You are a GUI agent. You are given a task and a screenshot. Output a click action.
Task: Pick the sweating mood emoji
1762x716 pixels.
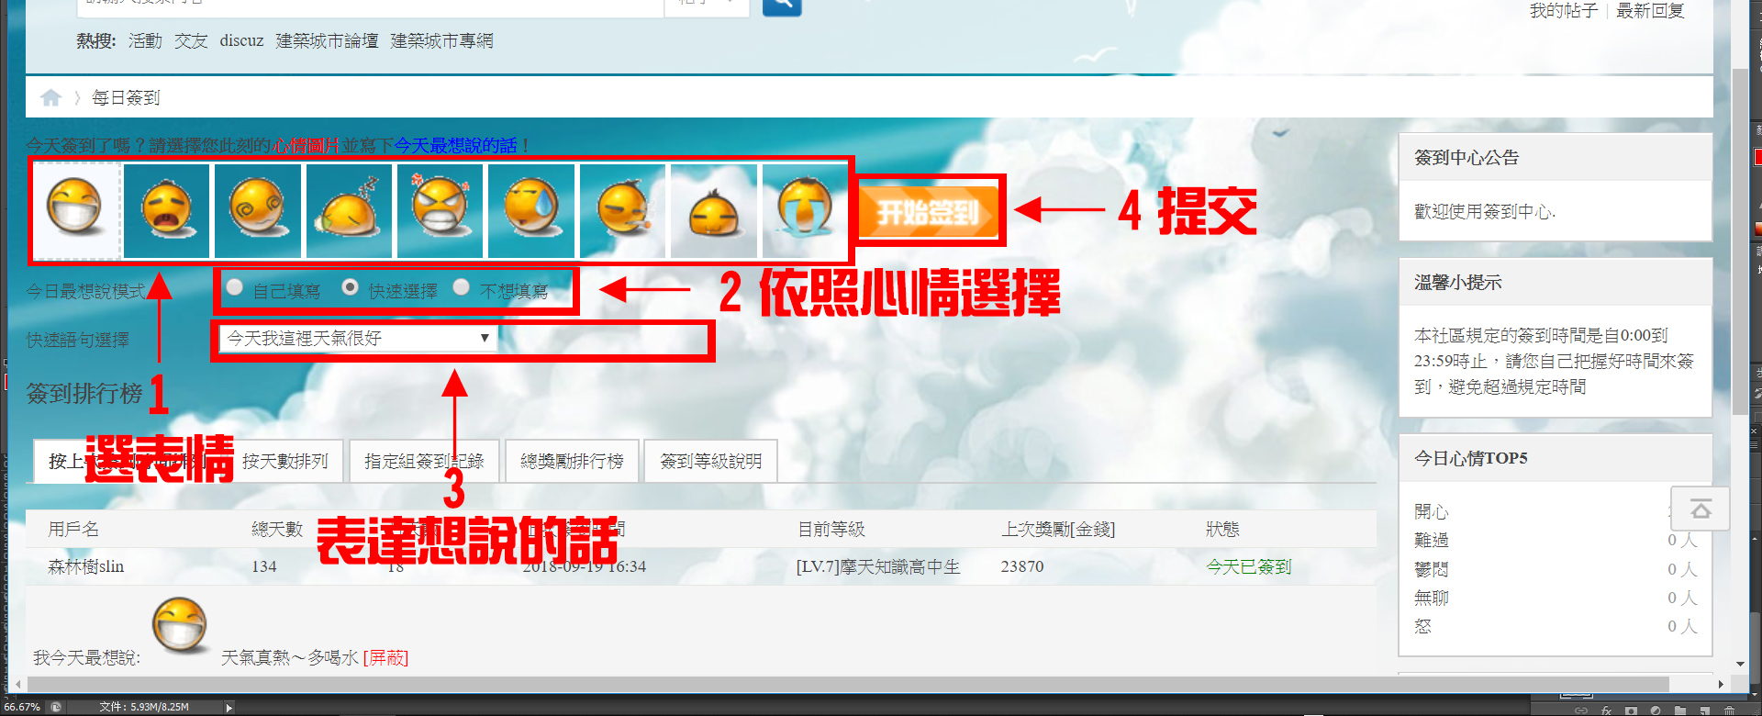[531, 208]
